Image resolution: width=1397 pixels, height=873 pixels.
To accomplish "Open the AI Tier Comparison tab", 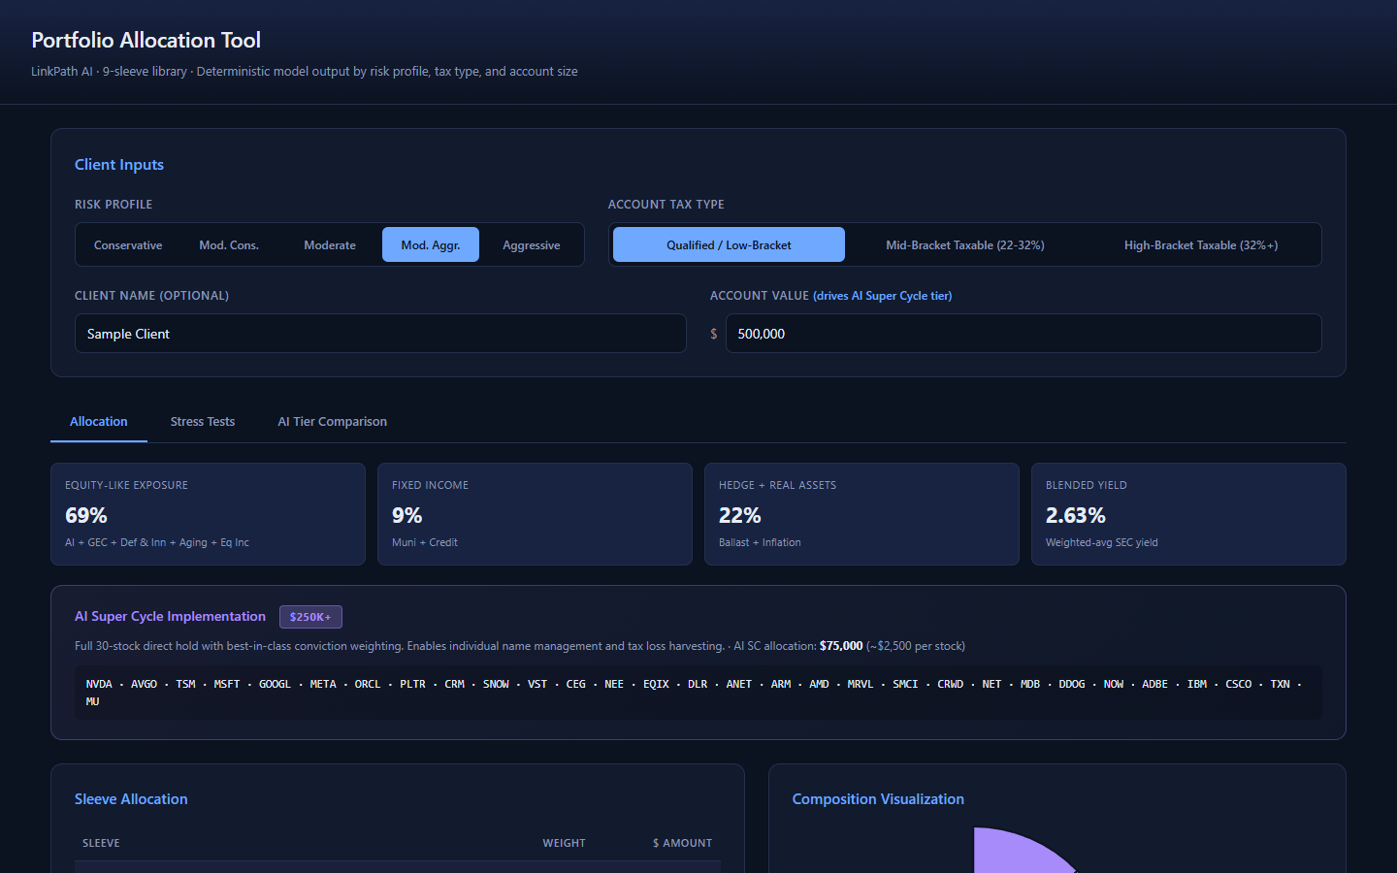I will click(x=333, y=421).
